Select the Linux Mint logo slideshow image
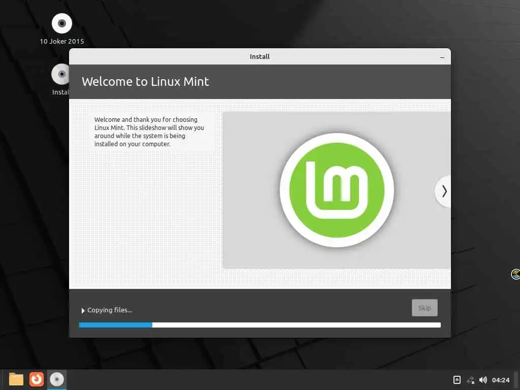 coord(337,190)
